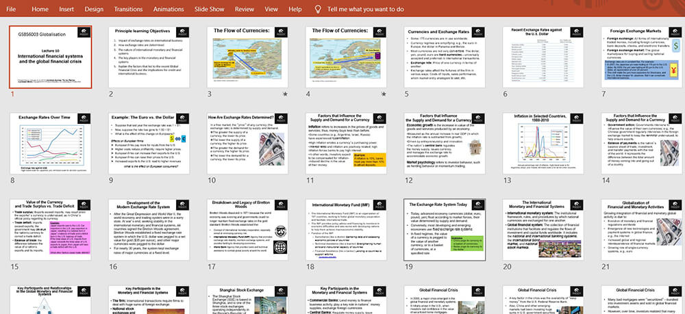Open the View tab
The width and height of the screenshot is (685, 314).
(271, 9)
